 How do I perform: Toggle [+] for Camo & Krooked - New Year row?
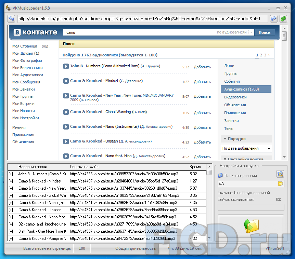(11, 188)
